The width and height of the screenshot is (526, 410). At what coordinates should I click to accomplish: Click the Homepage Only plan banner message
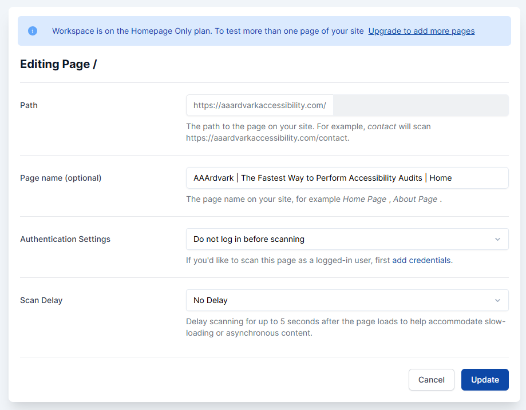pos(208,31)
